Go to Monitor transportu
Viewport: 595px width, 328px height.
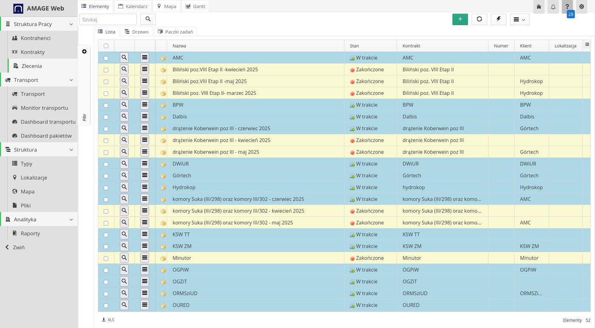pos(44,108)
